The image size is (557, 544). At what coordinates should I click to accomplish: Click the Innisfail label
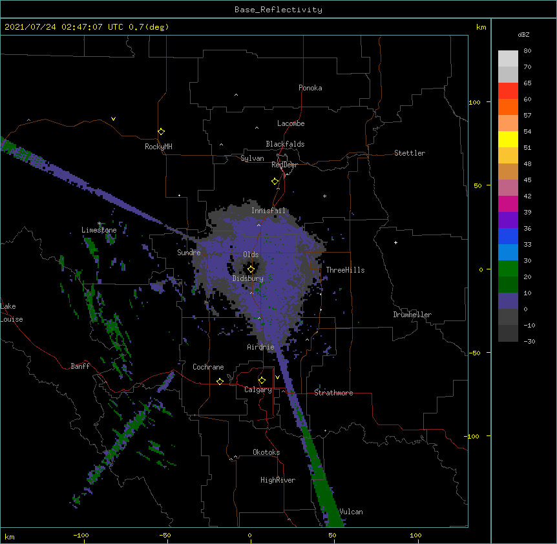268,211
